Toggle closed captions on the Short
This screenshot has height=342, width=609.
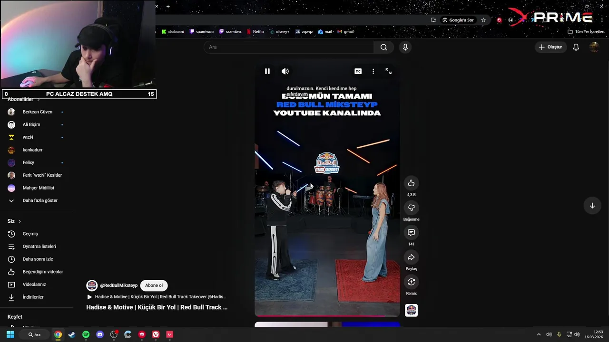point(358,71)
